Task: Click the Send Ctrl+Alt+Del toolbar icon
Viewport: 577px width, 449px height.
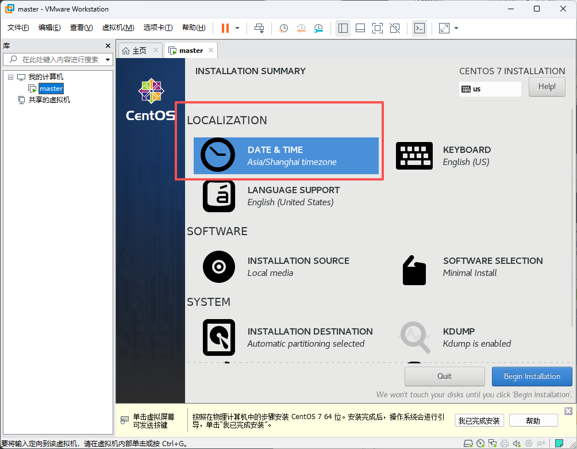Action: pyautogui.click(x=259, y=28)
